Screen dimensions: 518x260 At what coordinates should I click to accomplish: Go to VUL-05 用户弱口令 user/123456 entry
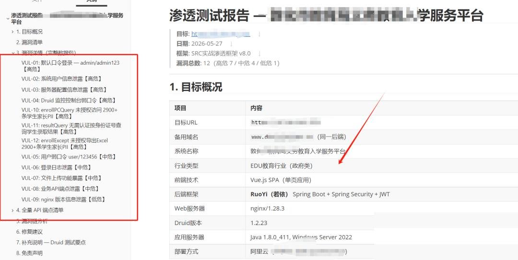(69, 157)
